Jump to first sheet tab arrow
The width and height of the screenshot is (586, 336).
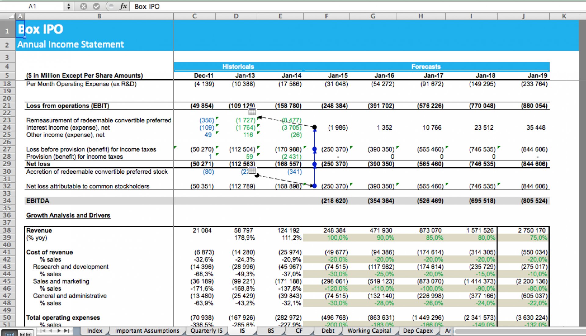43,331
